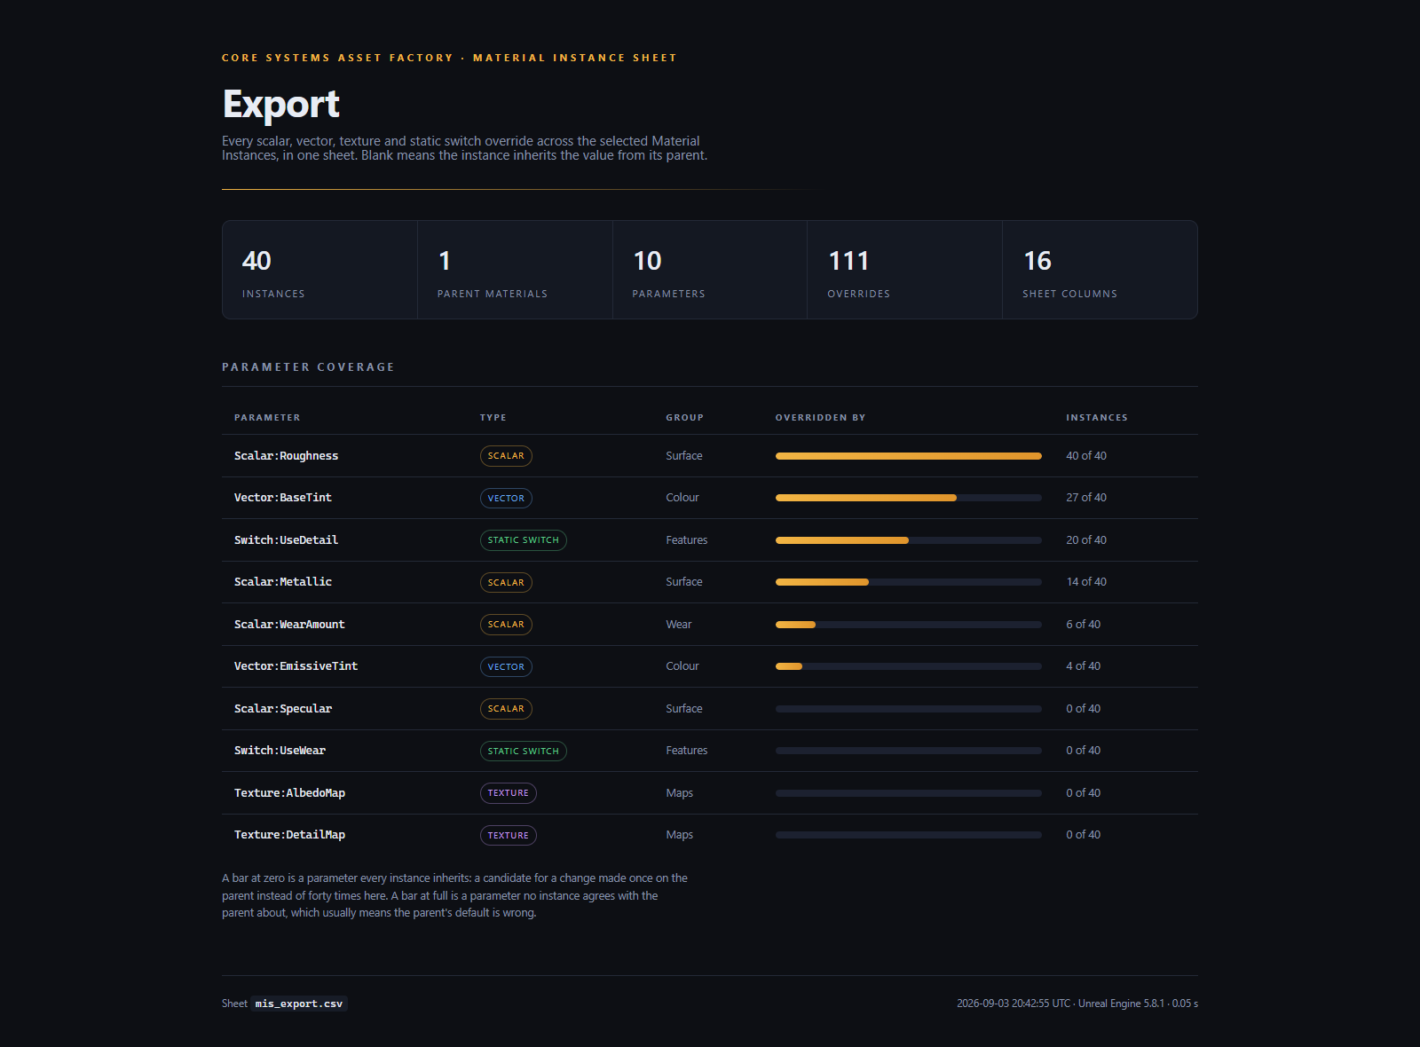Select the VECTOR badge for Vector:BaseTint
Screen dimensions: 1420x1047
[x=506, y=498]
